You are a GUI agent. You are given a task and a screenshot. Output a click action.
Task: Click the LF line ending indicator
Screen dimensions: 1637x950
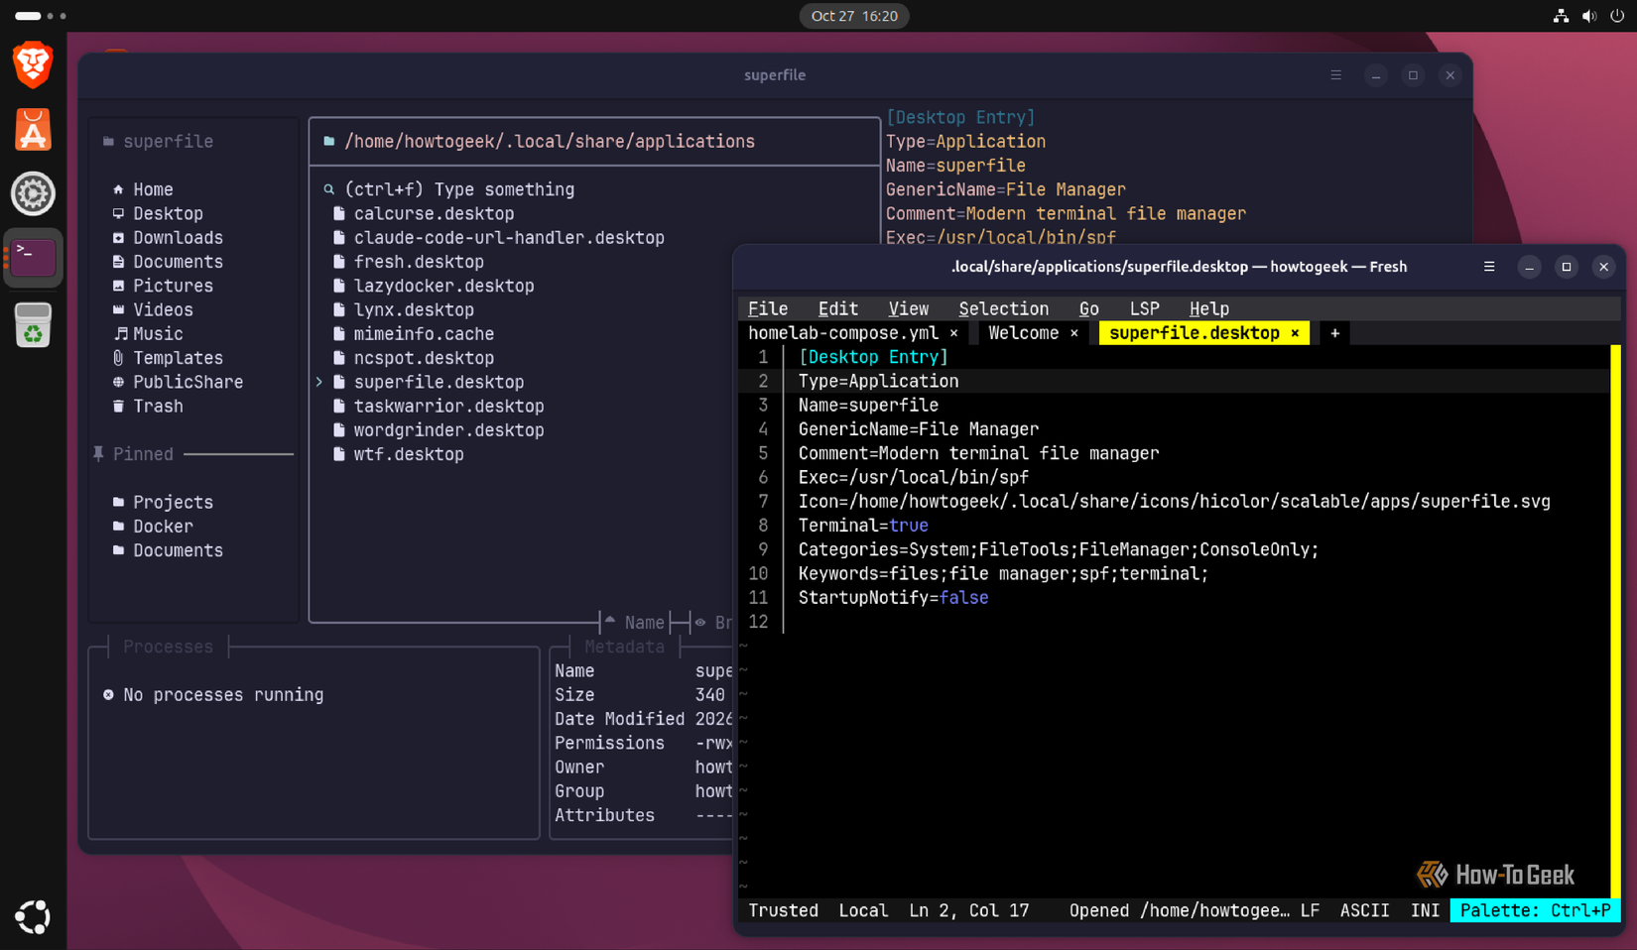click(1310, 910)
